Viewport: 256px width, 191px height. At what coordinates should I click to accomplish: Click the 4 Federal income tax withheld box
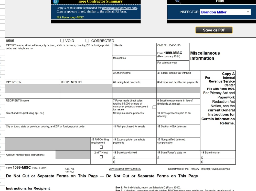tap(178, 75)
